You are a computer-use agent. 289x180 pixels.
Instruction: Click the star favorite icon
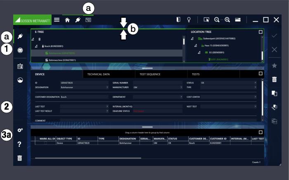[274, 65]
